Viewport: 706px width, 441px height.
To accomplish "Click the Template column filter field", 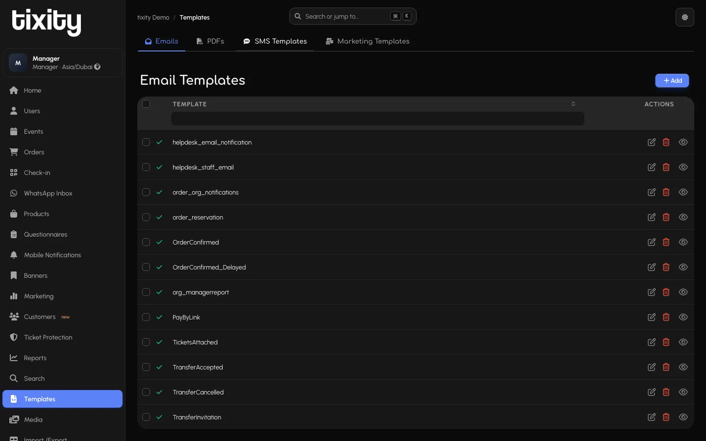I will [378, 119].
